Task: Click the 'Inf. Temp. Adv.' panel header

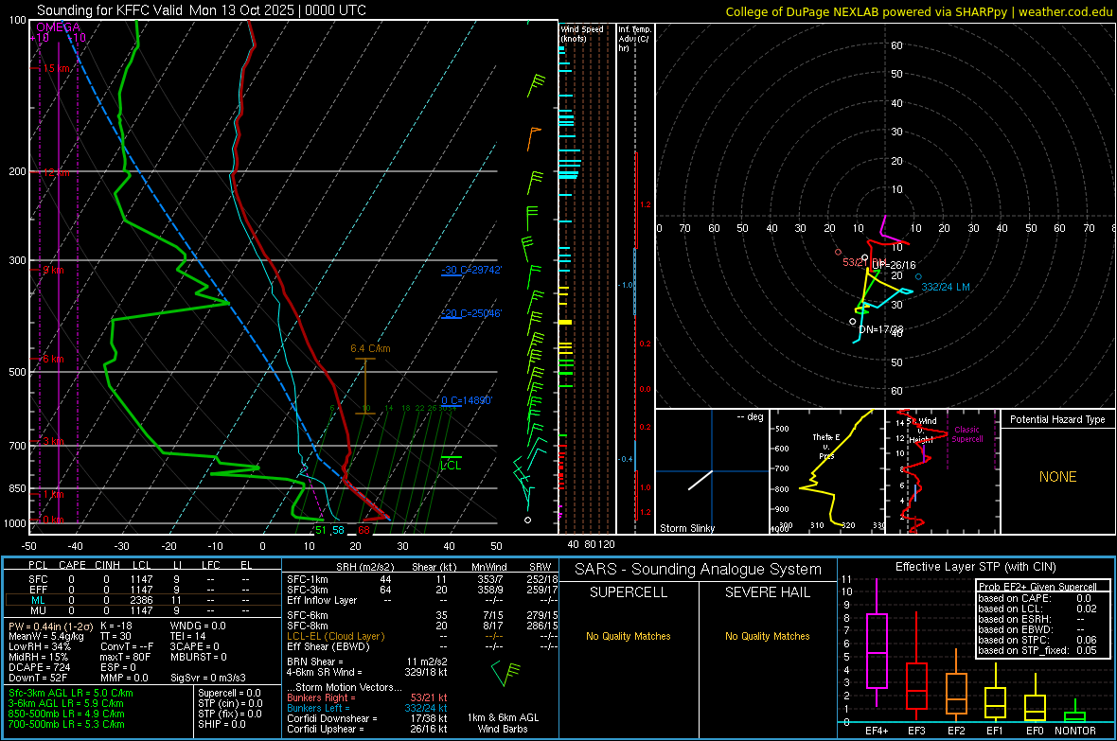Action: (635, 39)
